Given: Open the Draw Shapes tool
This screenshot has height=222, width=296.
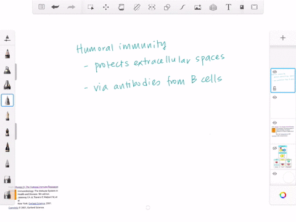Looking at the screenshot, I should [167, 7].
